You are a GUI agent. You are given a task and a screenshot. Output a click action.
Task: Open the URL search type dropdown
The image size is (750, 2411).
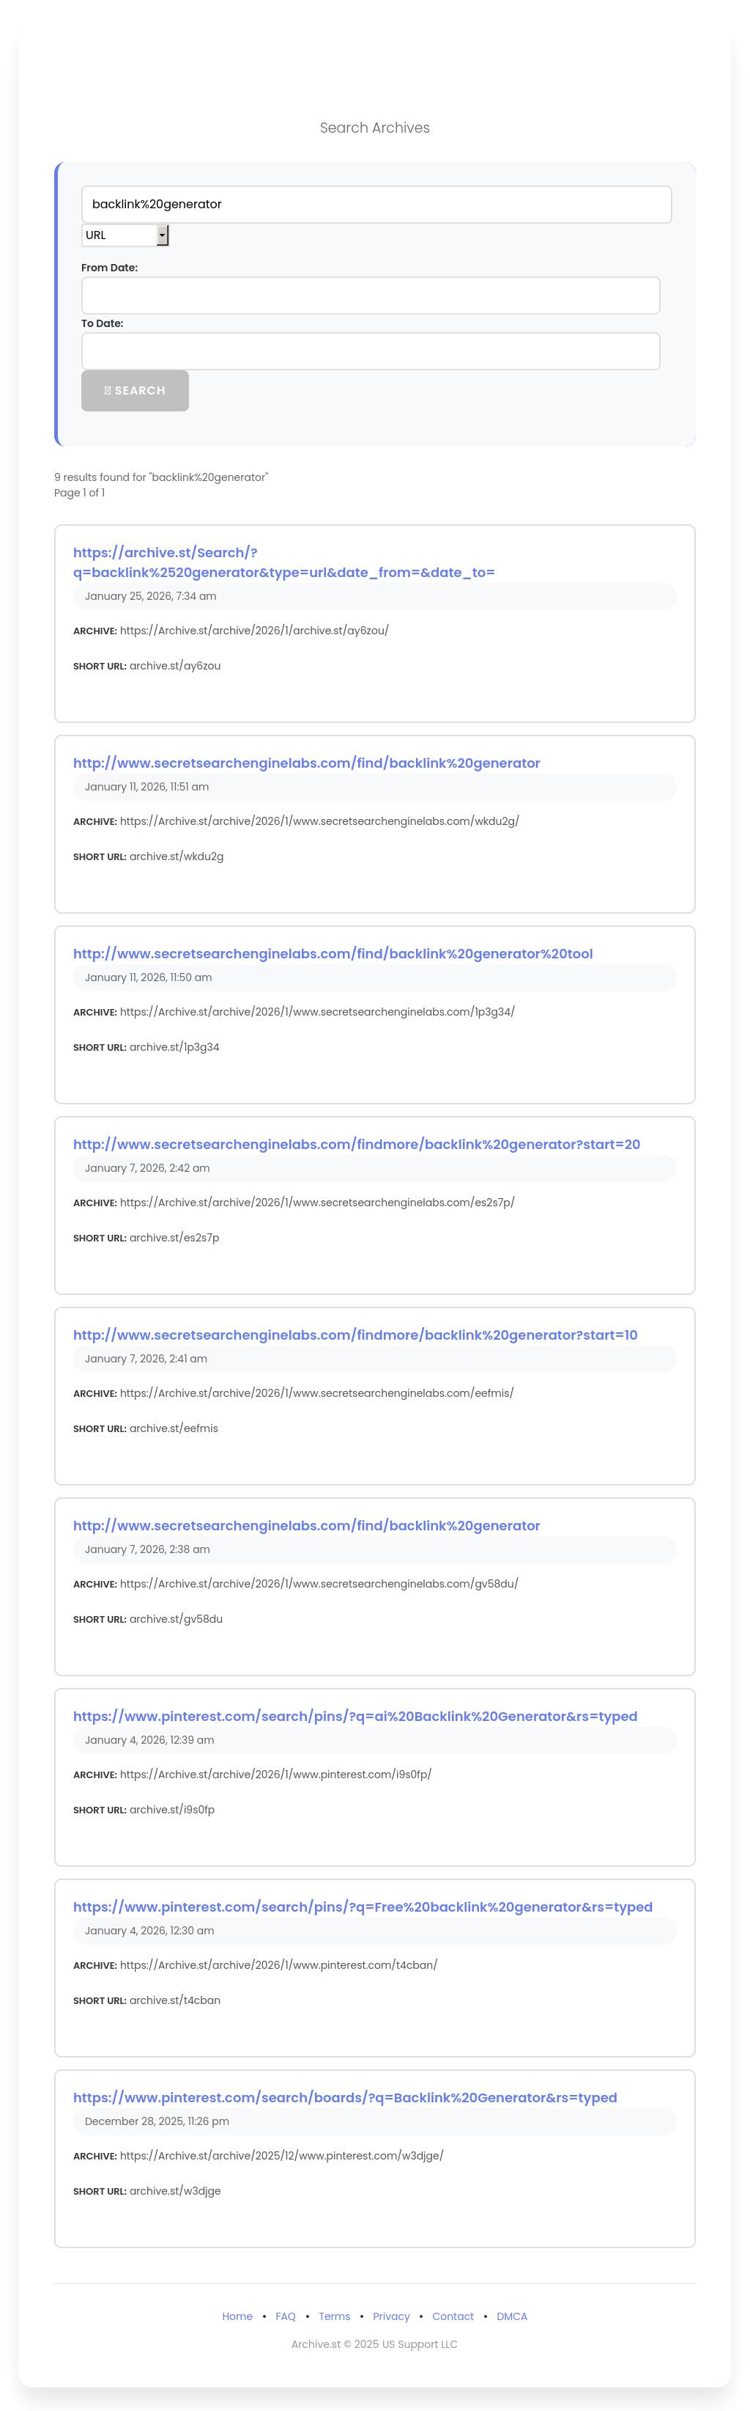125,235
